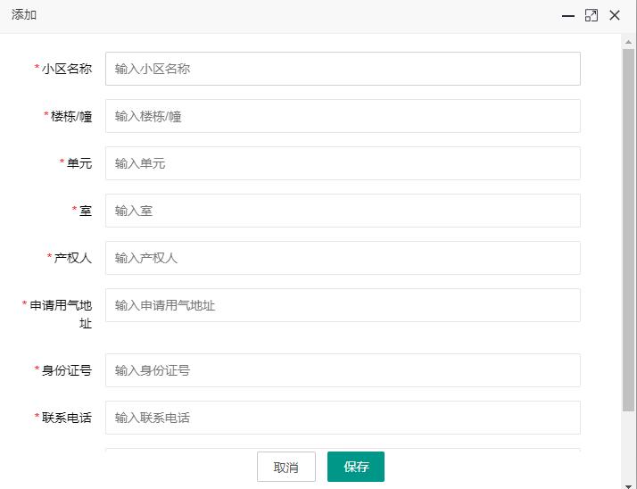637x489 pixels.
Task: Click the 小区名称 input field
Action: [x=343, y=69]
